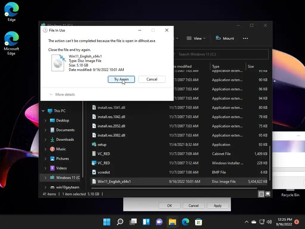305x229 pixels.
Task: Select file install.res.1041.dll
Action: click(x=111, y=107)
